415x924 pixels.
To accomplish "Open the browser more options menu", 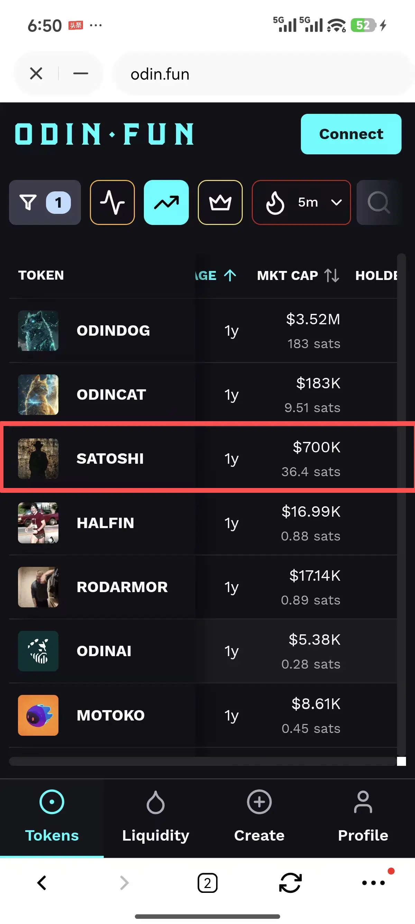I will tap(373, 883).
